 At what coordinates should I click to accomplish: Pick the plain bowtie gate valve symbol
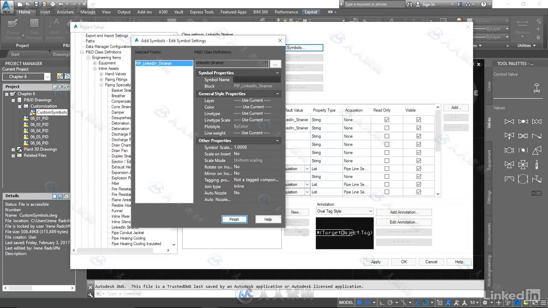[509, 121]
